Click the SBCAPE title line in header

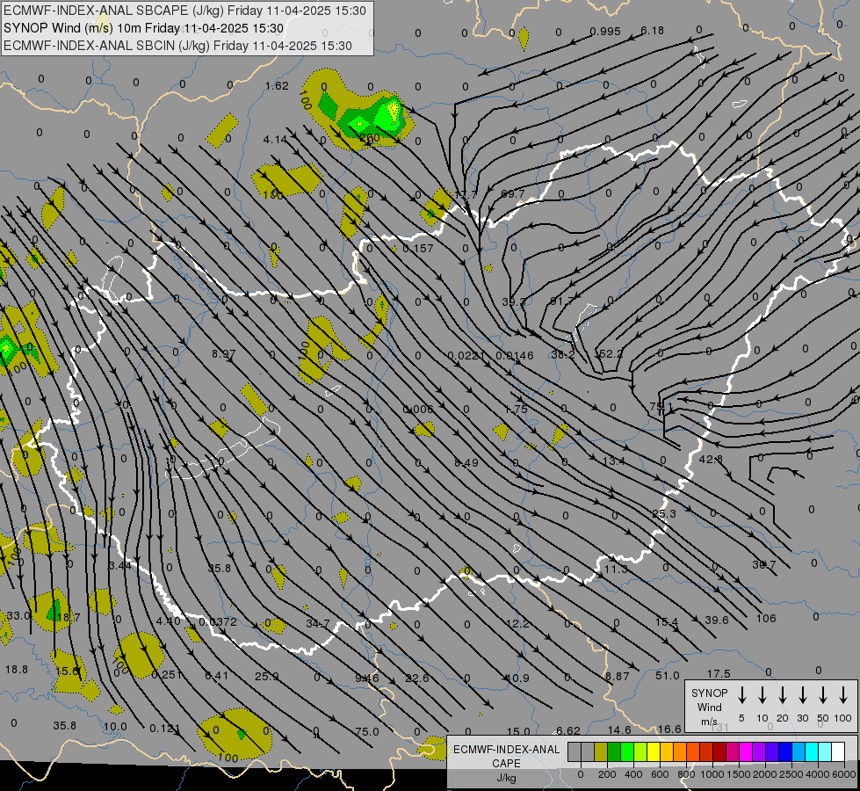click(184, 11)
